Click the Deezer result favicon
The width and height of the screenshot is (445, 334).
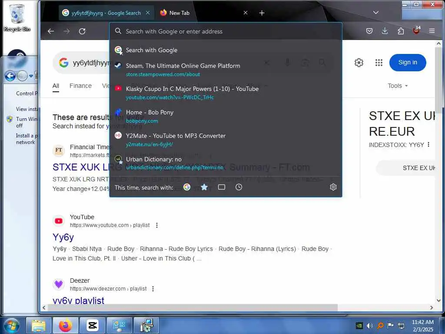click(59, 284)
